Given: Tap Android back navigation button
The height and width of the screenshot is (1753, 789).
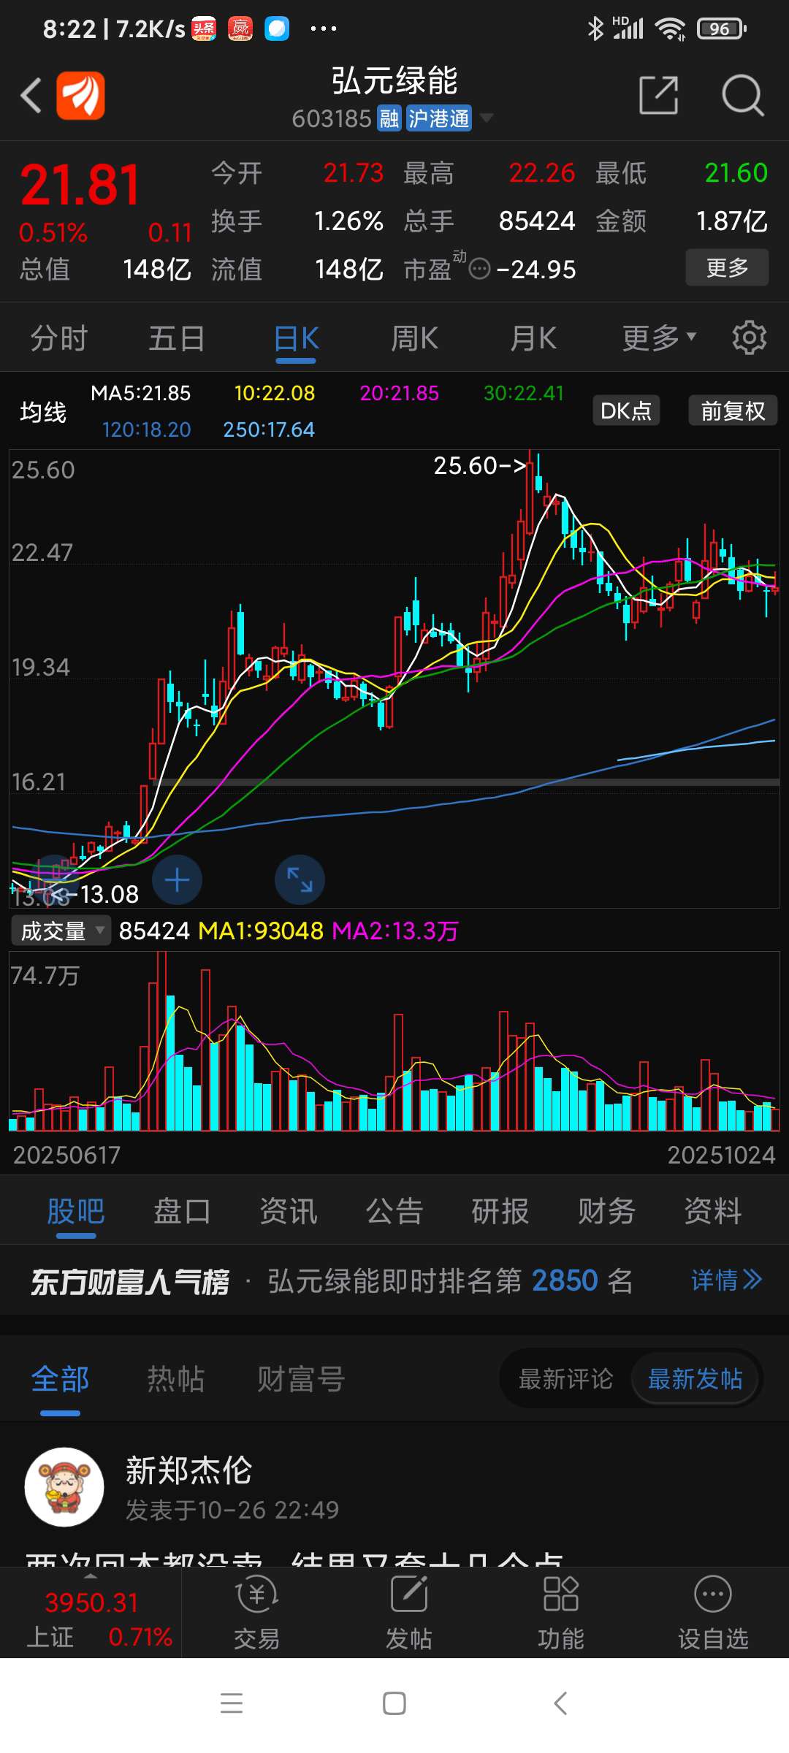Looking at the screenshot, I should point(560,1703).
